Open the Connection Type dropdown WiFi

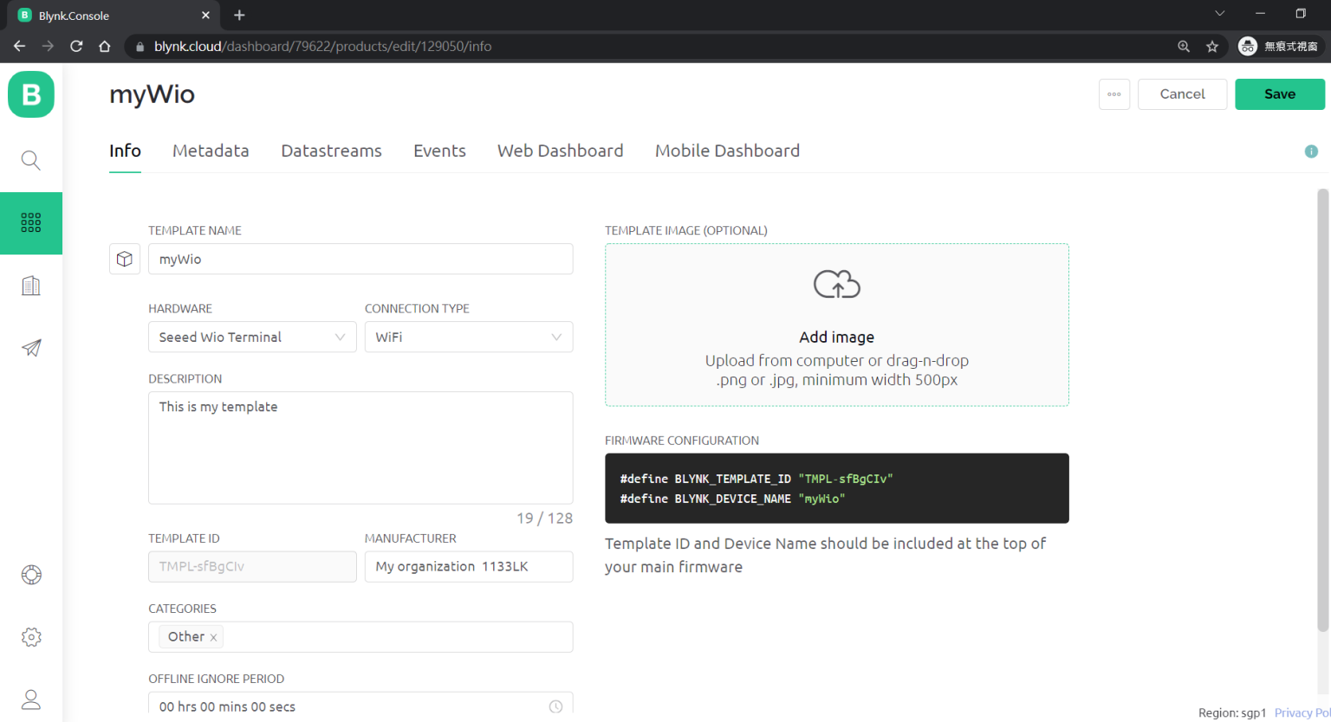tap(469, 337)
